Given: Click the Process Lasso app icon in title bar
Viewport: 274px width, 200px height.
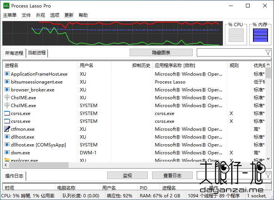Looking at the screenshot, I should [6, 6].
